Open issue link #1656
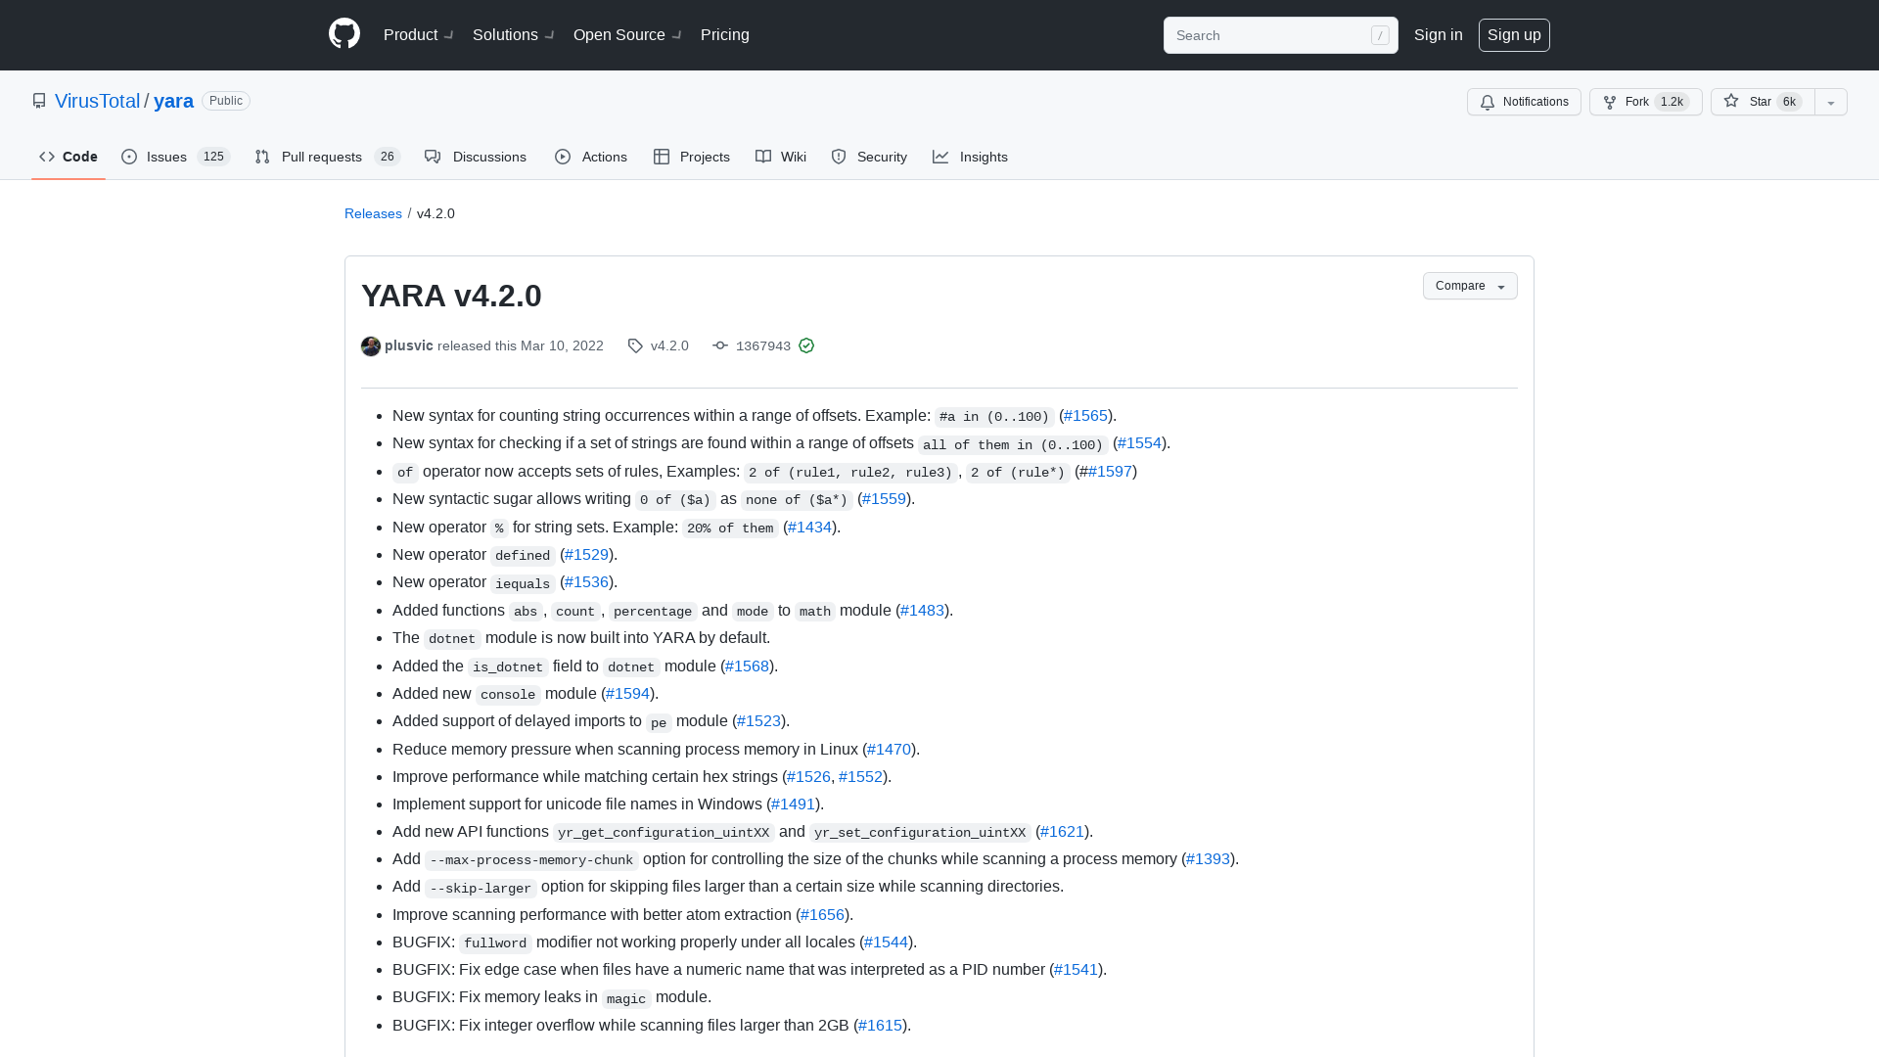This screenshot has height=1057, width=1879. (x=822, y=915)
